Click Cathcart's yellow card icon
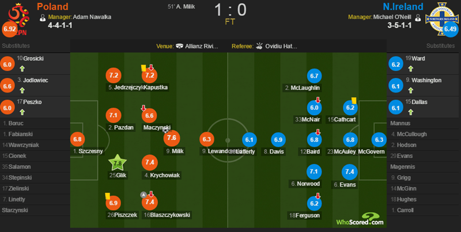The image size is (461, 232). pos(353,100)
